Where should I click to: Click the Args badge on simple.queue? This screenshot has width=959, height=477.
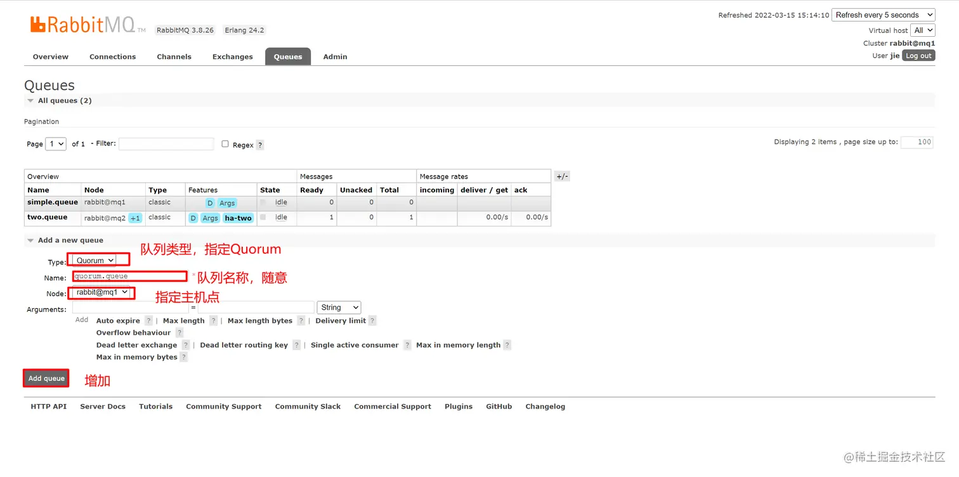point(227,203)
